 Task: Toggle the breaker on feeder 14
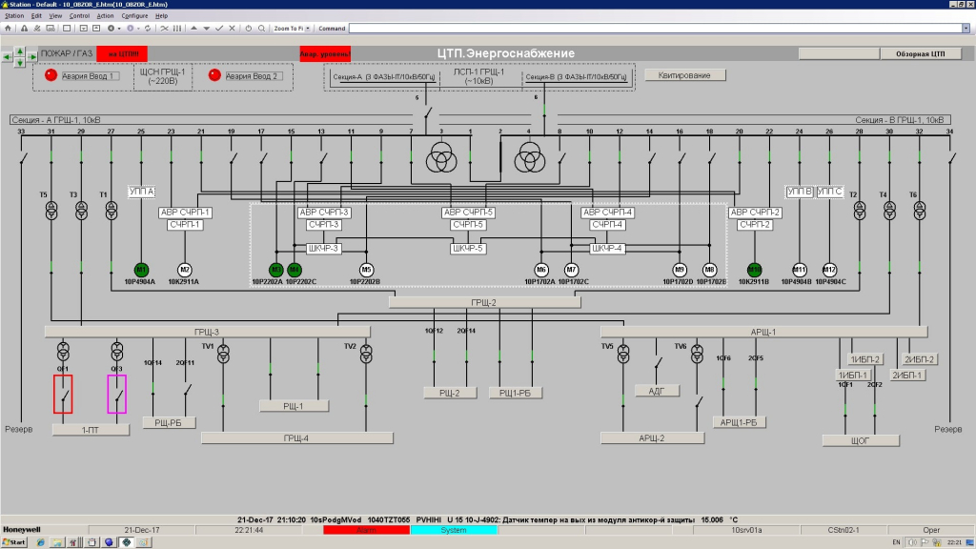click(x=651, y=159)
